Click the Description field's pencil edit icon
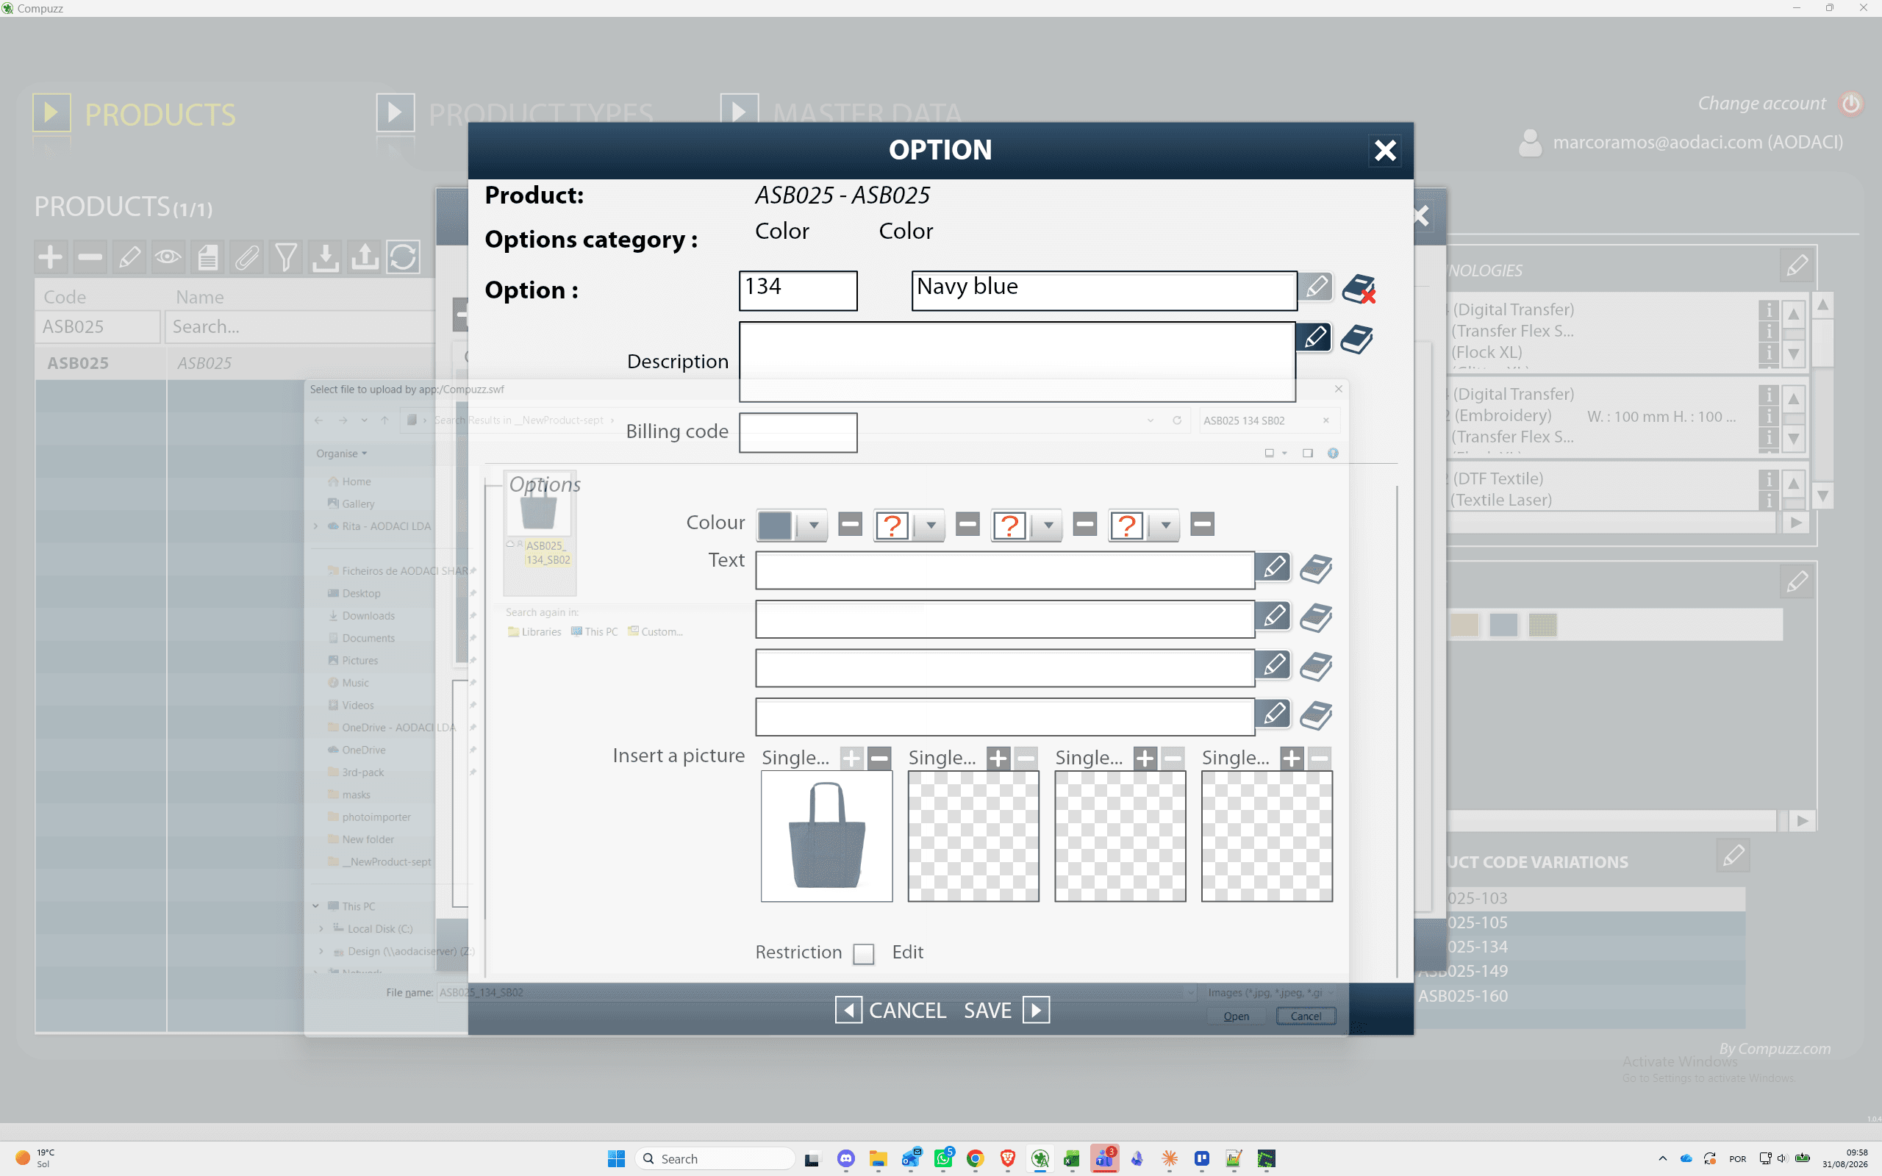 (x=1314, y=337)
